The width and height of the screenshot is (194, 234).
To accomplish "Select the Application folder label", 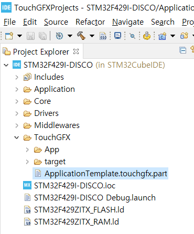I will point(55,89).
